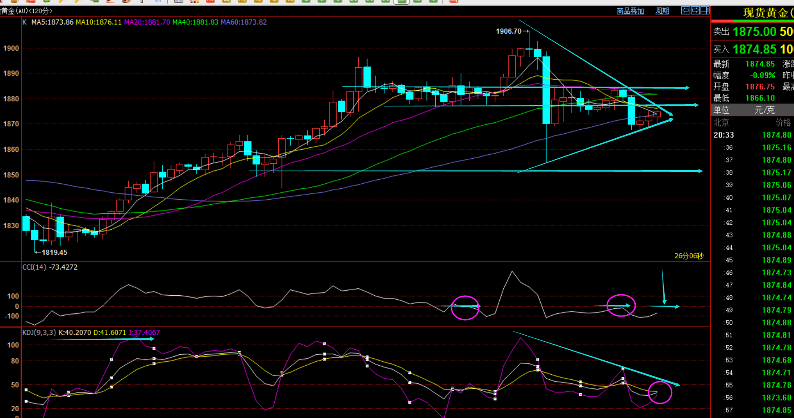
Task: Select the MA20:1881.70 indicator label
Action: pos(147,22)
